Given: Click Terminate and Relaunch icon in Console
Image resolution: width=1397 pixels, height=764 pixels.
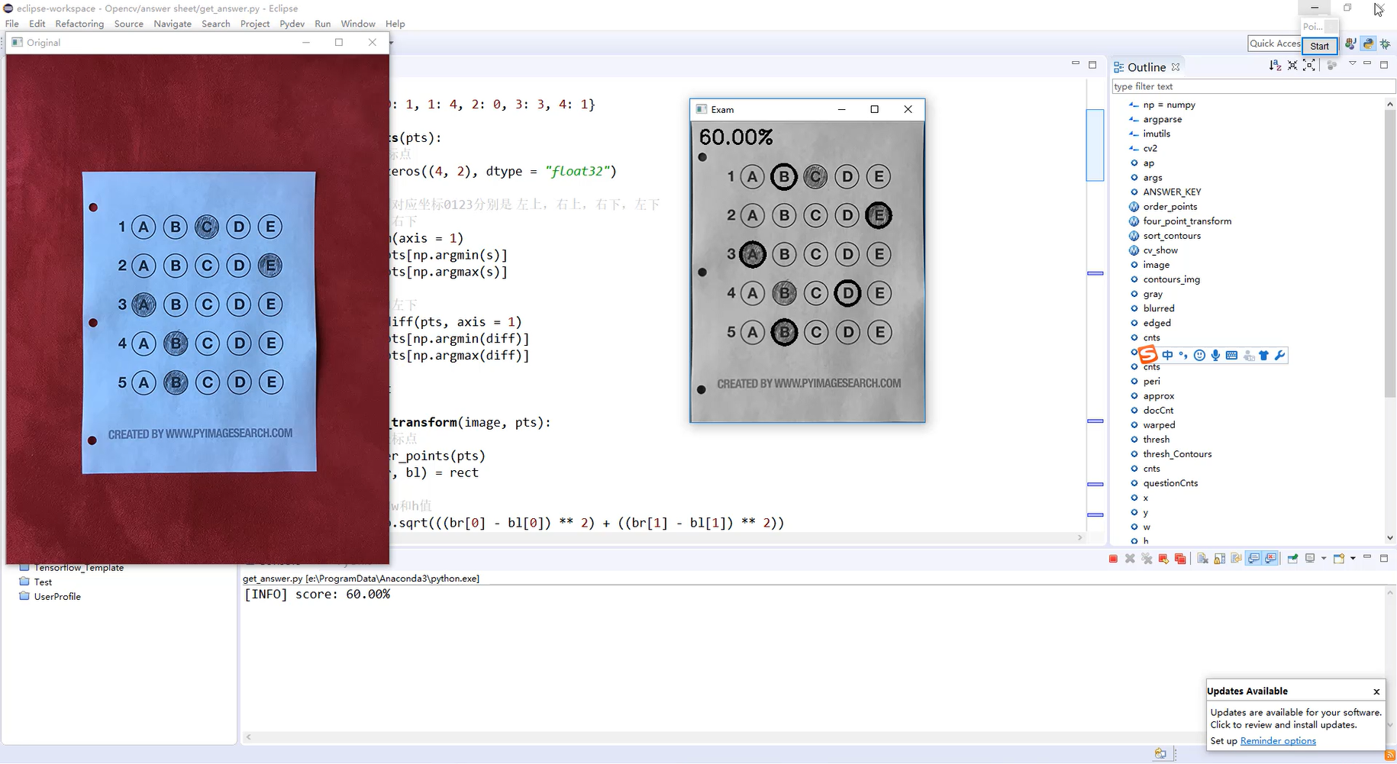Looking at the screenshot, I should pos(1163,559).
